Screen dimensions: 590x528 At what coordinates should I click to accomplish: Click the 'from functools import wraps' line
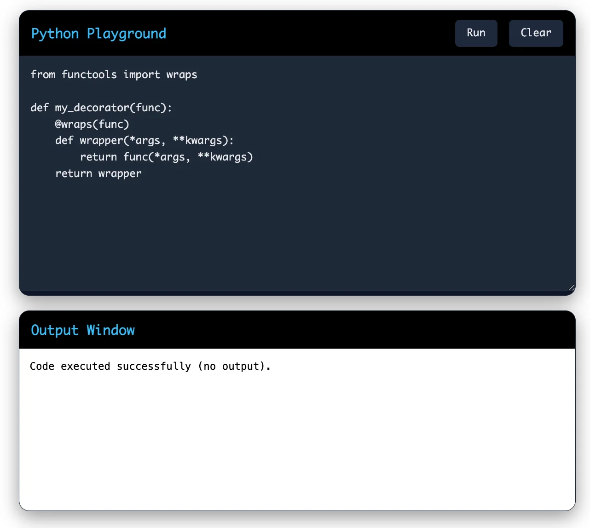(x=114, y=75)
